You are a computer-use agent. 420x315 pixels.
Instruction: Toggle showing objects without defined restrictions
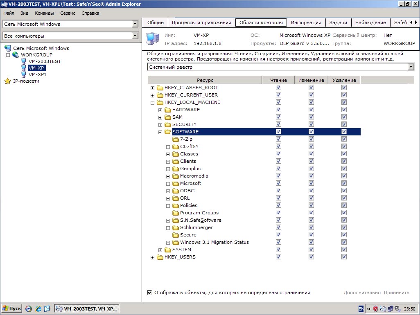click(149, 292)
